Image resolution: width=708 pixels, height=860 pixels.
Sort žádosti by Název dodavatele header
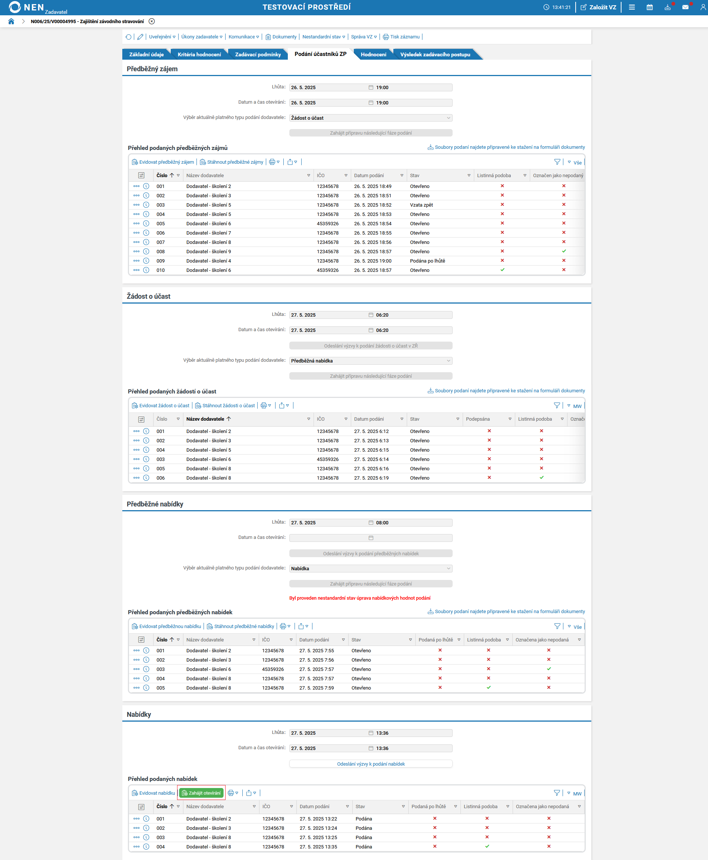pyautogui.click(x=208, y=419)
